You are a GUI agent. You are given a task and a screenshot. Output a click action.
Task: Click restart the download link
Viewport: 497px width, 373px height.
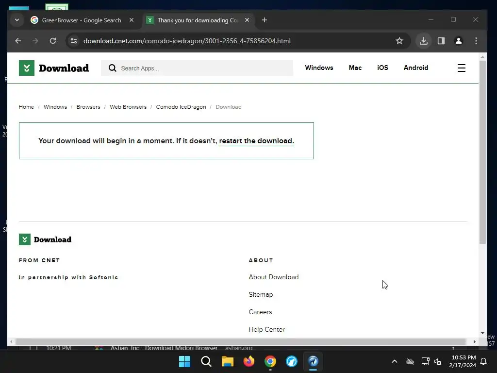pos(256,141)
